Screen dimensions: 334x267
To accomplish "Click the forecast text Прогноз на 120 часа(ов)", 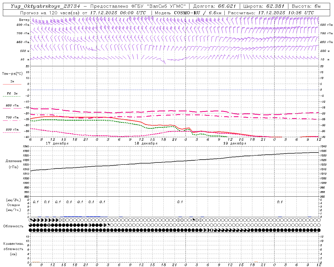I will 50,13.
